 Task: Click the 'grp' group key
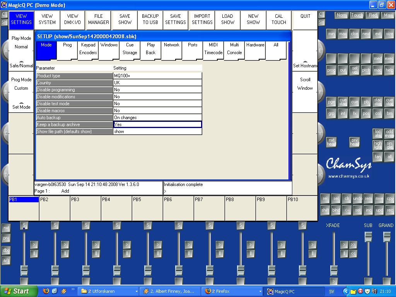tap(331, 113)
